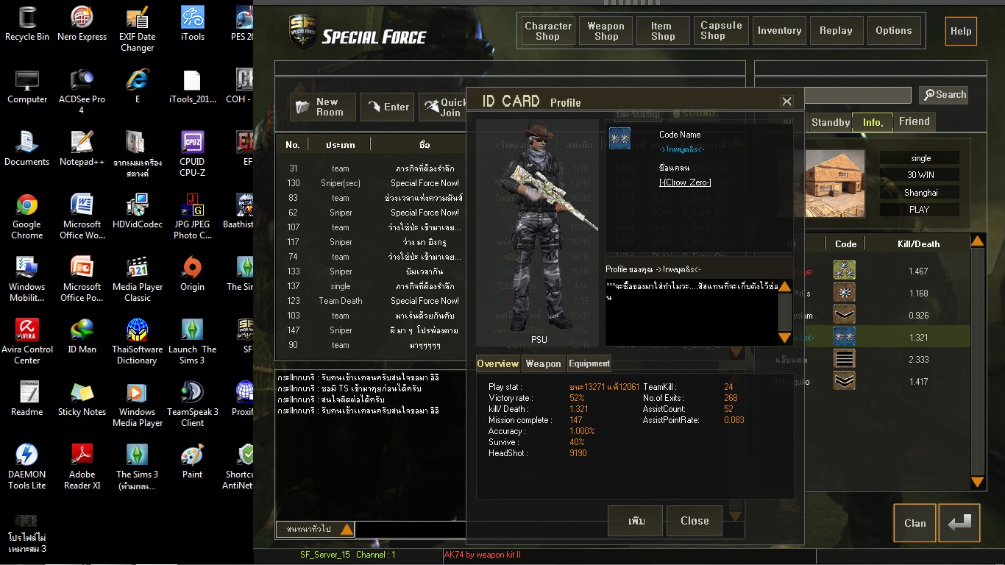Click the player list scroll up arrow

977,241
